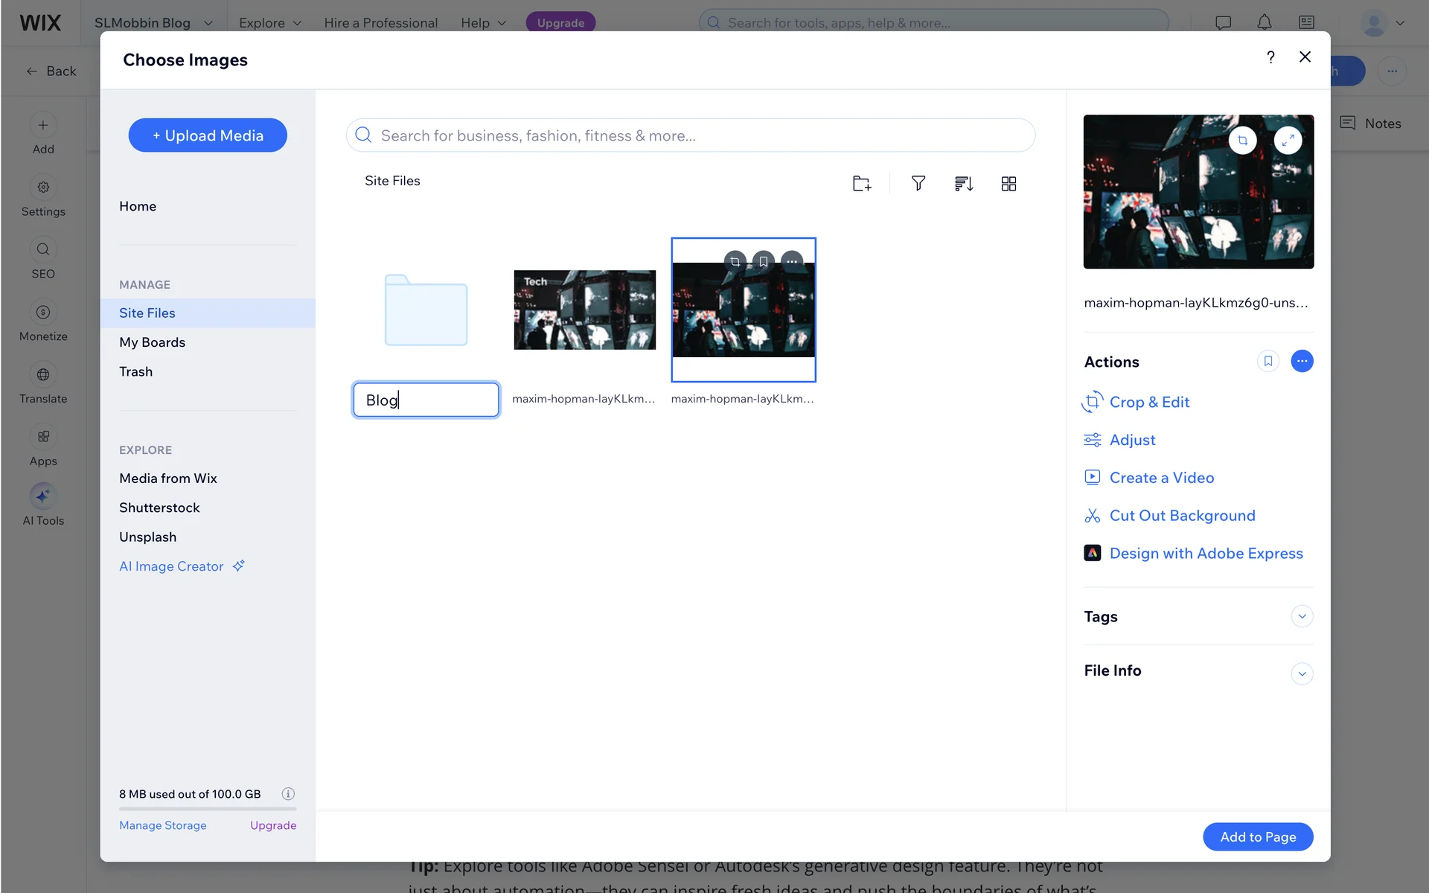Viewport: 1429px width, 893px height.
Task: Select the Tech image thumbnail
Action: (x=584, y=310)
